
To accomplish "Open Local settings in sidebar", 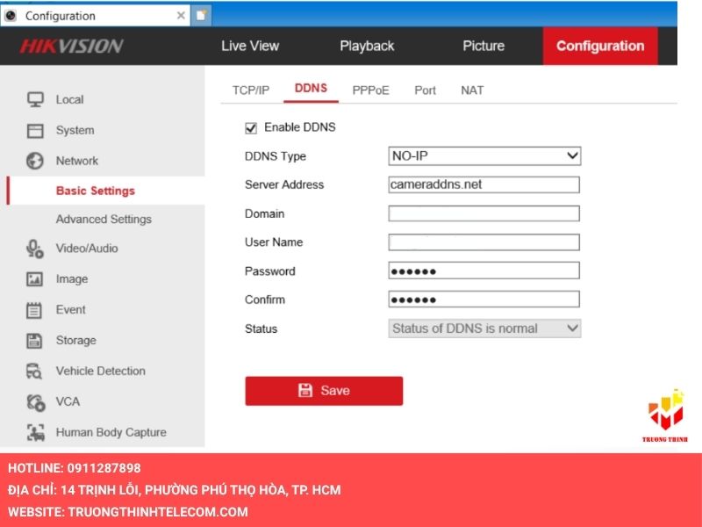I will pos(69,99).
